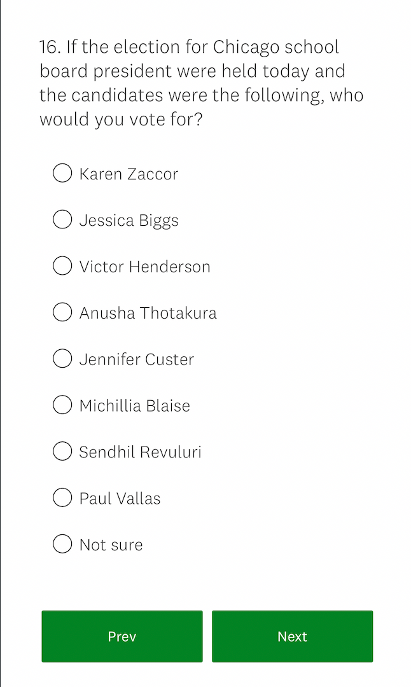
Task: Select the Jennifer Custer option
Action: point(62,358)
